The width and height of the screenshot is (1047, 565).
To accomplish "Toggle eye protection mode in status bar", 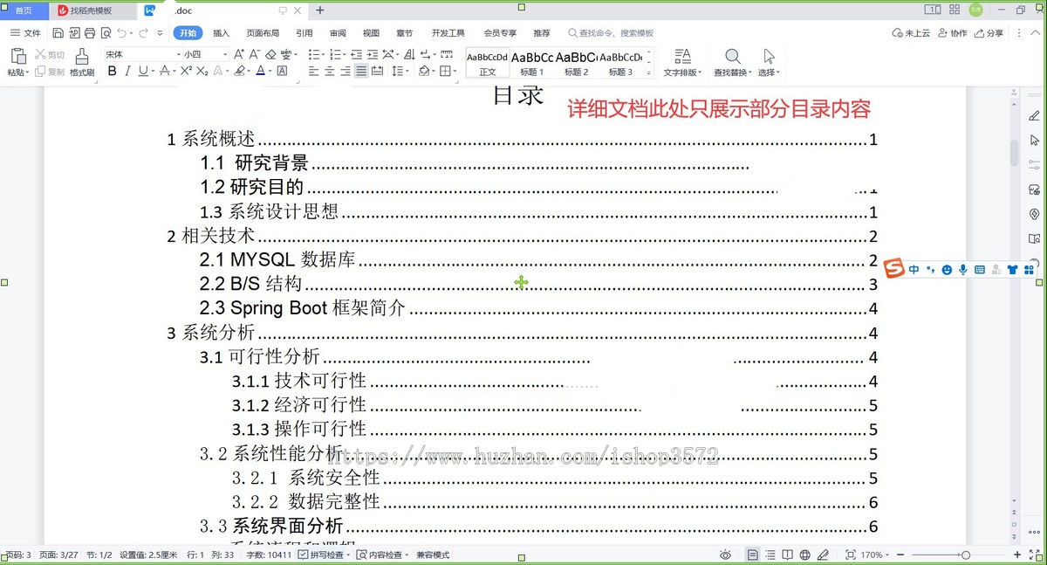I will tap(725, 555).
